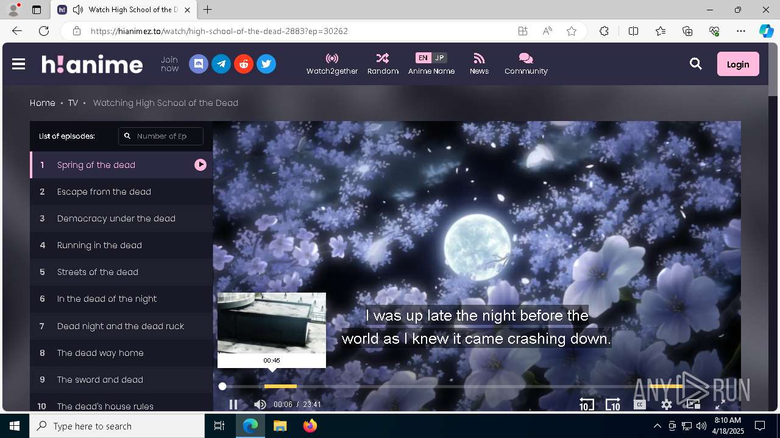Click the play icon on episode 1

[200, 165]
